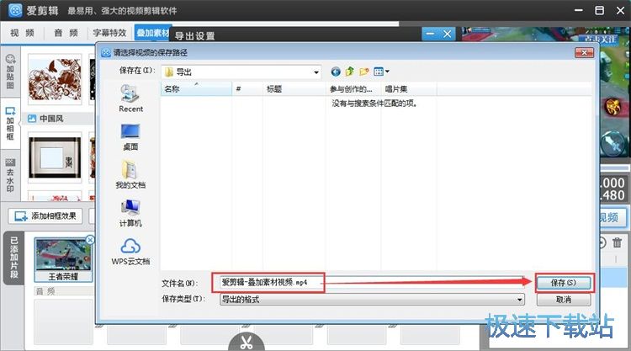Image resolution: width=631 pixels, height=351 pixels.
Task: Select the floral frame thumbnail
Action: (55, 79)
